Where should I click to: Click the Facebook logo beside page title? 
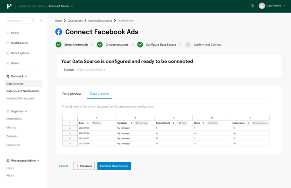59,32
